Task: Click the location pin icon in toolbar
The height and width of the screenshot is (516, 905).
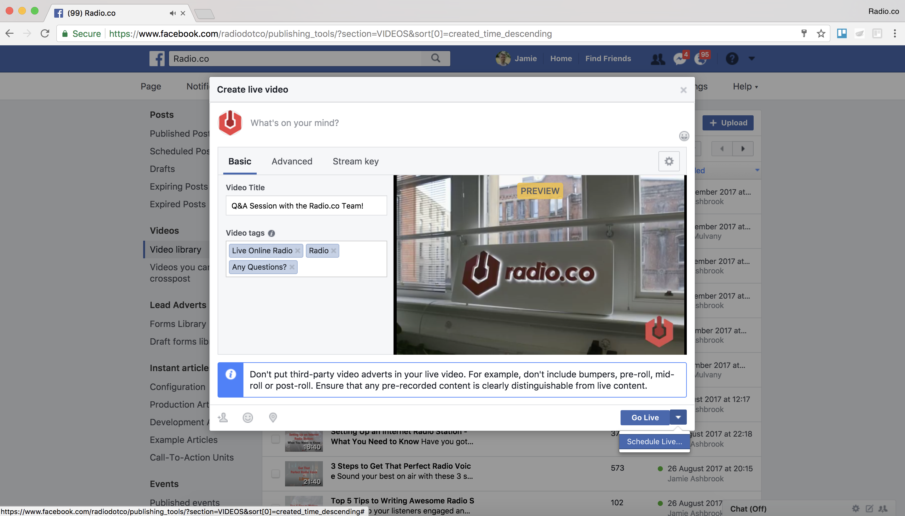Action: click(273, 417)
